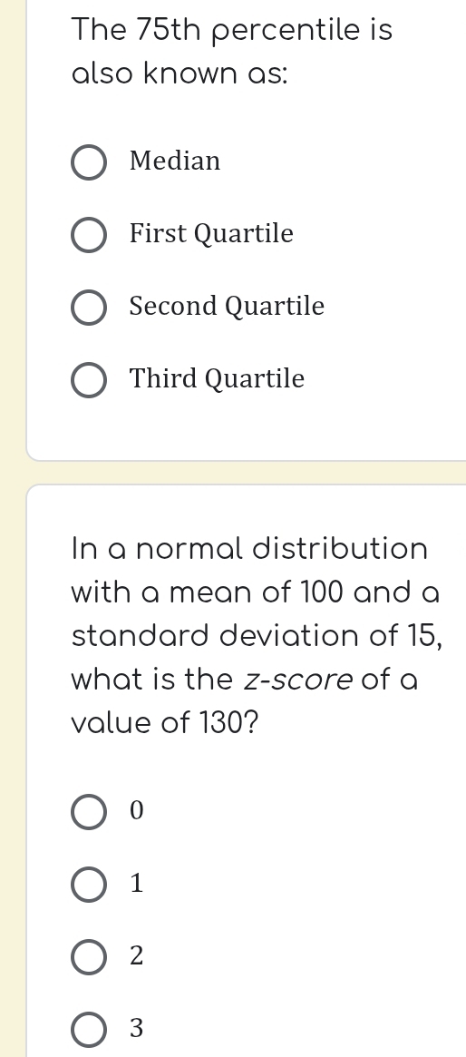Click the "1" answer label text
This screenshot has width=466, height=1057.
pyautogui.click(x=137, y=883)
